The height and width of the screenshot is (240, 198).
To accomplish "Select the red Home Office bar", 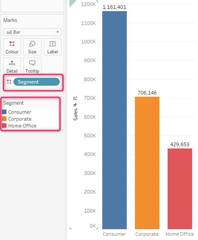I will coord(180,189).
